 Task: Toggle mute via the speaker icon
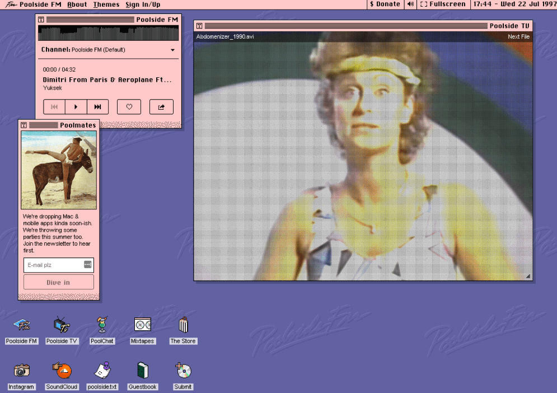411,4
